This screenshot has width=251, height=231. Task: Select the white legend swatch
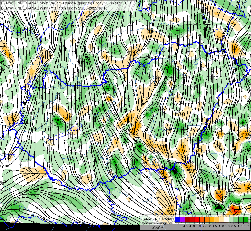[226, 219]
